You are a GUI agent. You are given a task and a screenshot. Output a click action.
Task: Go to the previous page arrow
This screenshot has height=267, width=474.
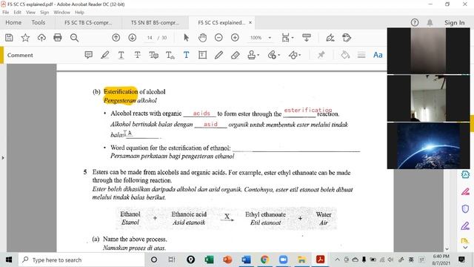tap(116, 38)
